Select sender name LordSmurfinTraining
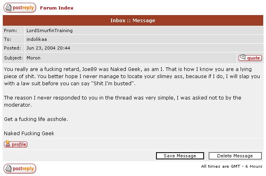This screenshot has height=176, width=266. coord(49,31)
